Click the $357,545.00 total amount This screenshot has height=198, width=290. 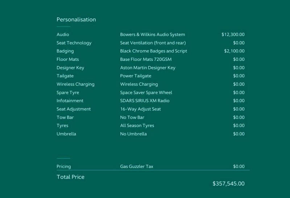tap(228, 183)
